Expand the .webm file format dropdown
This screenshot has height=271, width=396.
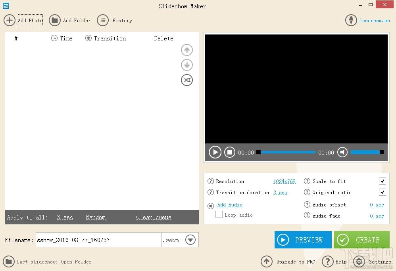pos(190,240)
